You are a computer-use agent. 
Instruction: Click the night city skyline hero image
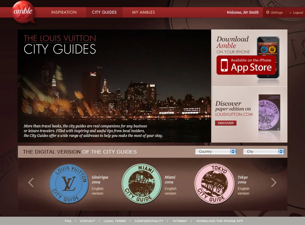[114, 86]
